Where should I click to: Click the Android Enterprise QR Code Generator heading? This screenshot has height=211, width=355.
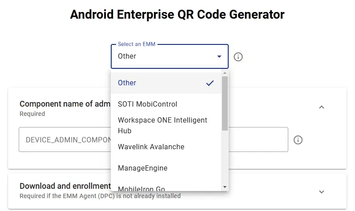click(177, 15)
